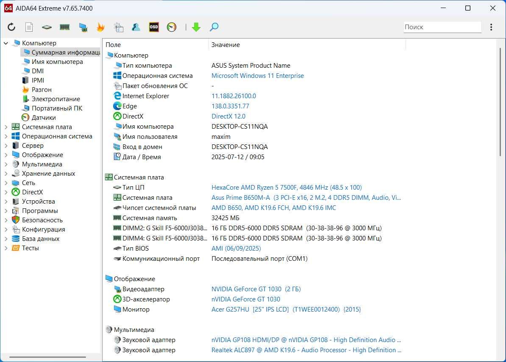
Task: Open the three-dot main menu
Action: tap(491, 27)
